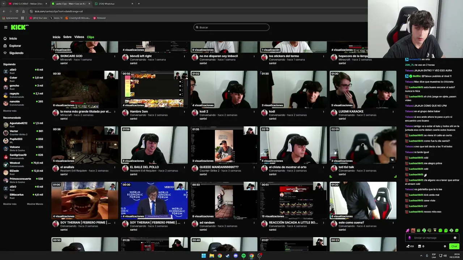This screenshot has width=463, height=260.
Task: Open followed channel gencho in sidebar
Action: coord(23,87)
